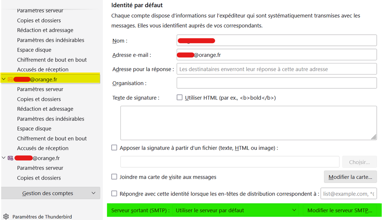Enable the Utiliser HTML checkbox
Image resolution: width=382 pixels, height=220 pixels.
pos(180,97)
